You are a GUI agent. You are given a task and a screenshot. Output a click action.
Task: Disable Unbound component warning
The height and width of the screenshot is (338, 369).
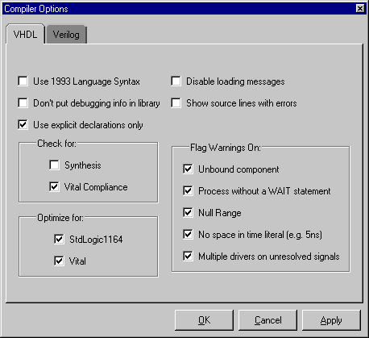(188, 169)
